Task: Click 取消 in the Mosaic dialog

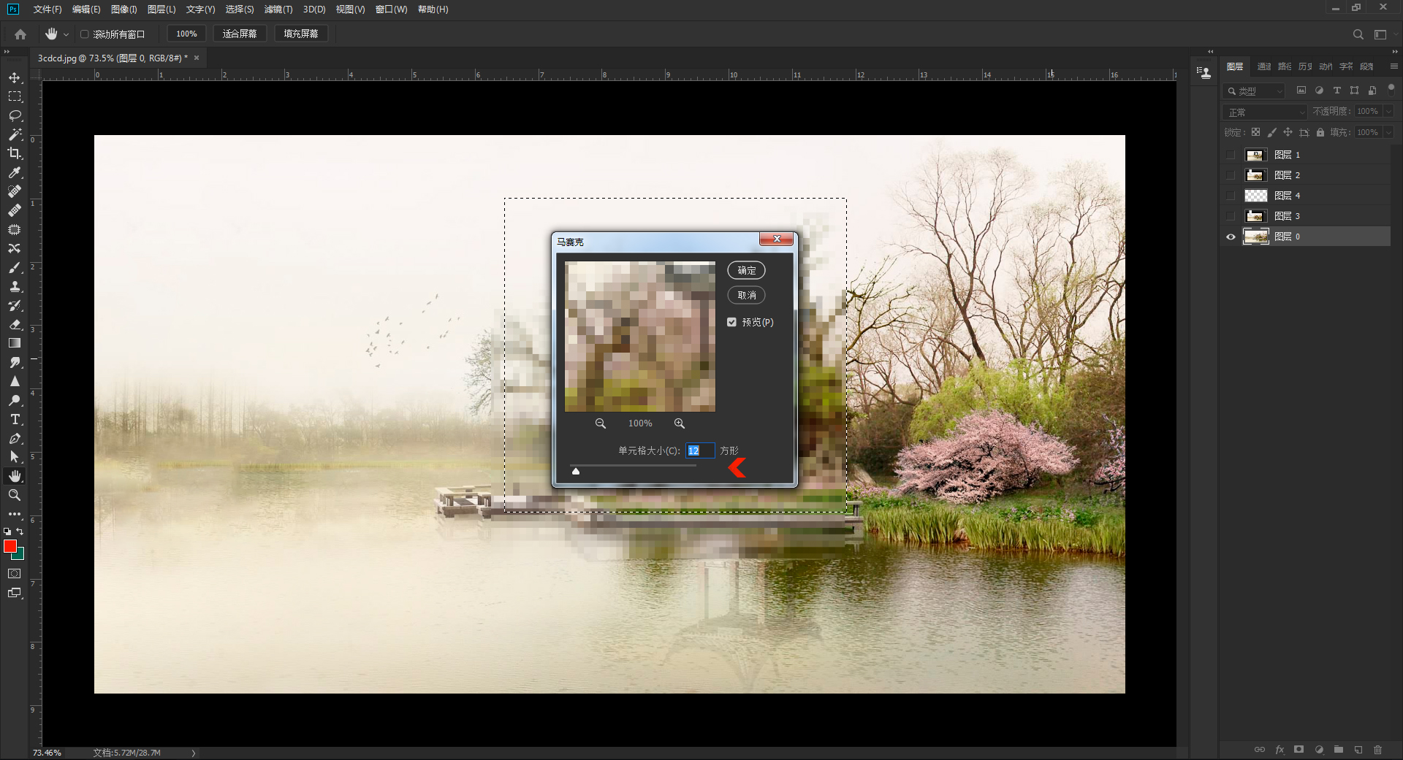Action: pyautogui.click(x=746, y=295)
